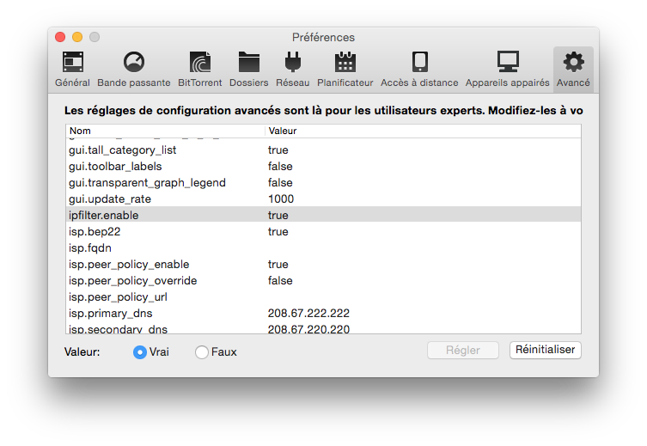Select the gui.toolbar_labels row

[323, 166]
